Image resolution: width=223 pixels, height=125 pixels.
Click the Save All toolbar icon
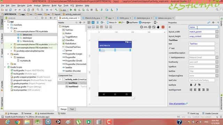[6, 10]
